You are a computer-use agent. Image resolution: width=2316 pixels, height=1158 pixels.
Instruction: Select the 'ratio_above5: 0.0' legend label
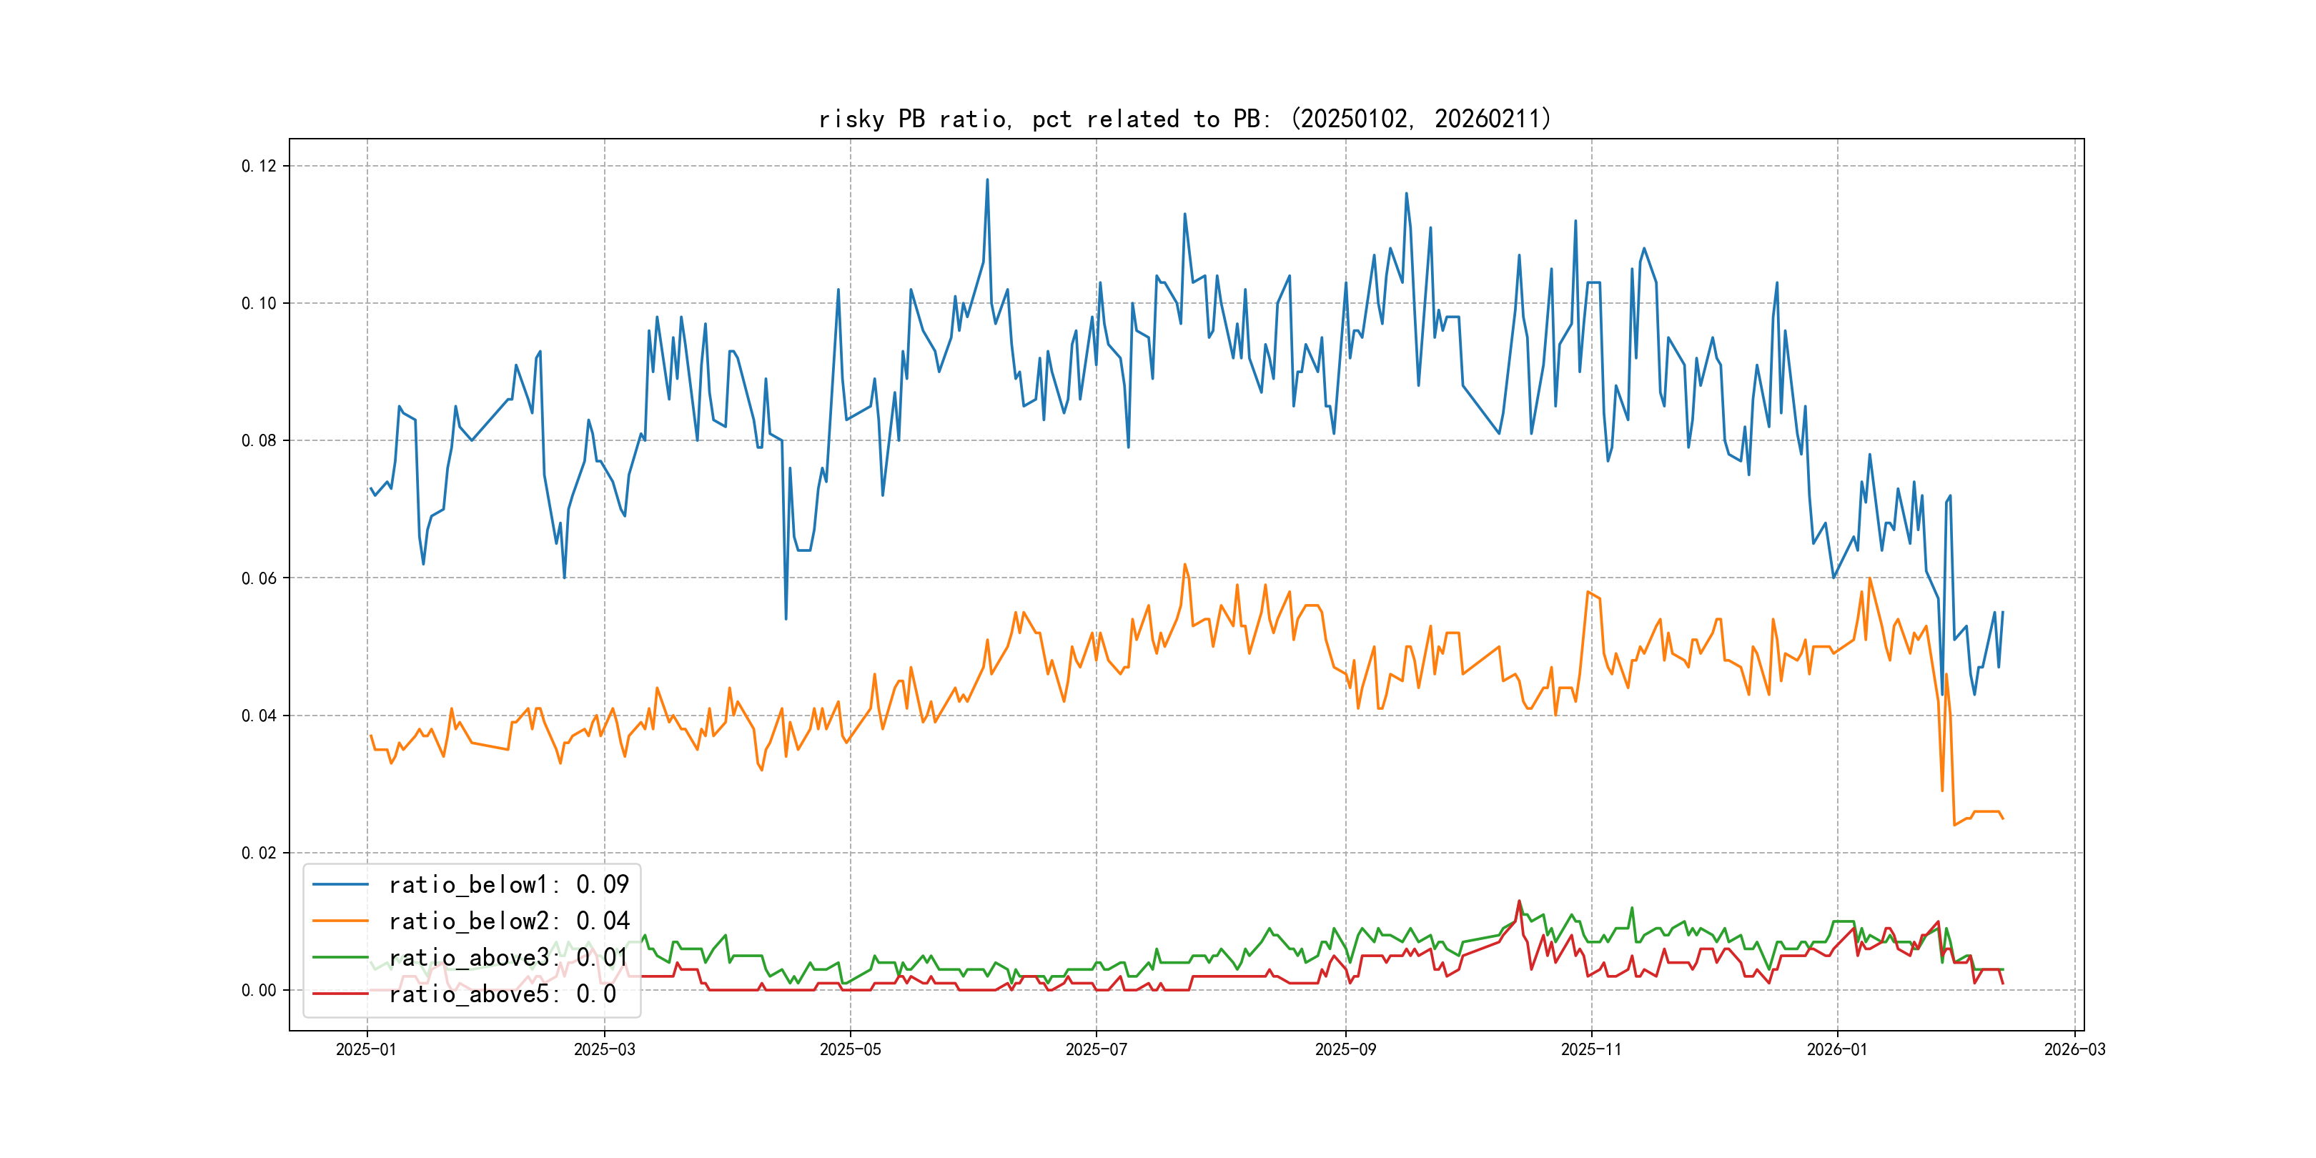502,994
